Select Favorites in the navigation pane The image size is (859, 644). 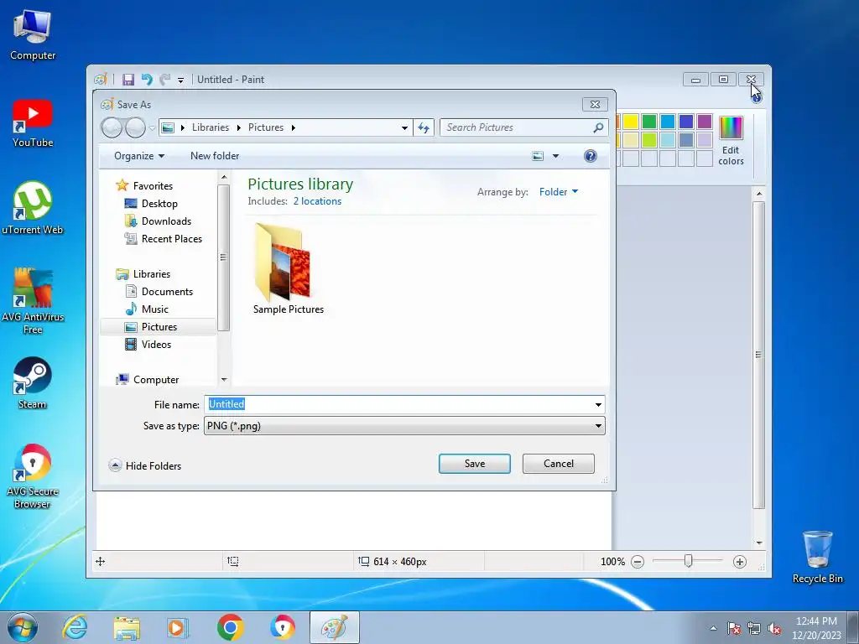(x=153, y=186)
